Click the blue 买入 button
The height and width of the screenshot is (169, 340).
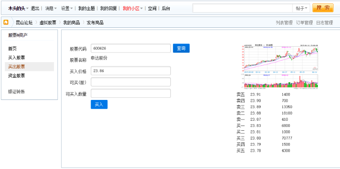point(99,104)
